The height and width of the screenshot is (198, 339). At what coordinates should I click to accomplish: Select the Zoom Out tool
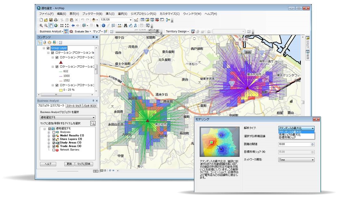(x=46, y=26)
